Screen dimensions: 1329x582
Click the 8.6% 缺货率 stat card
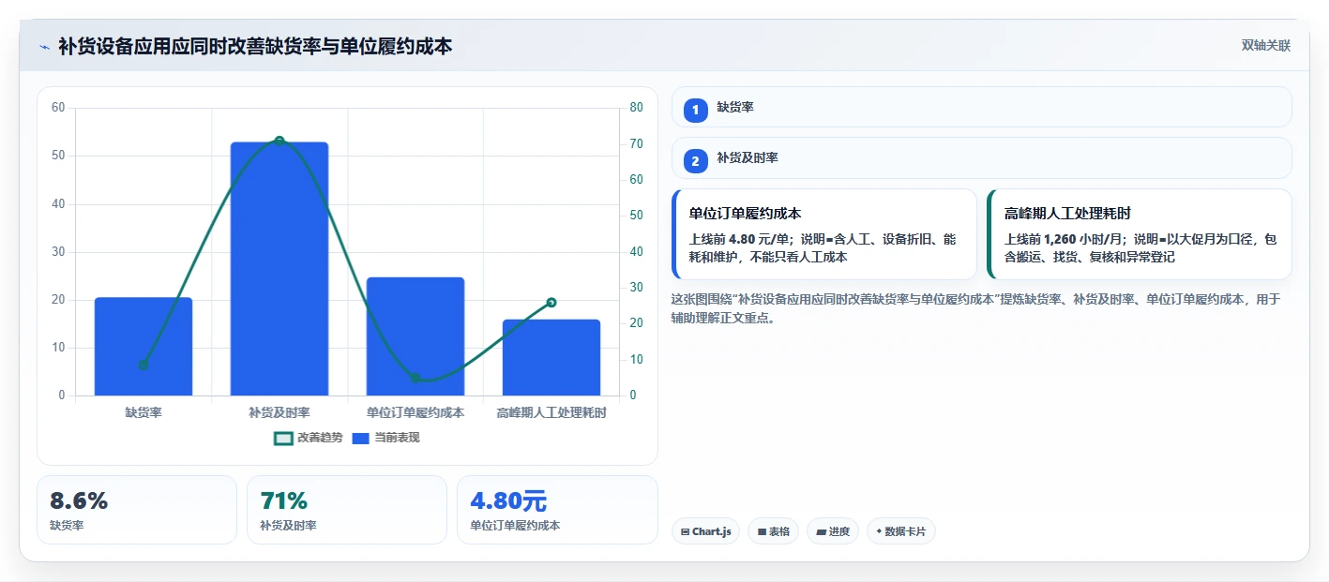pyautogui.click(x=137, y=510)
